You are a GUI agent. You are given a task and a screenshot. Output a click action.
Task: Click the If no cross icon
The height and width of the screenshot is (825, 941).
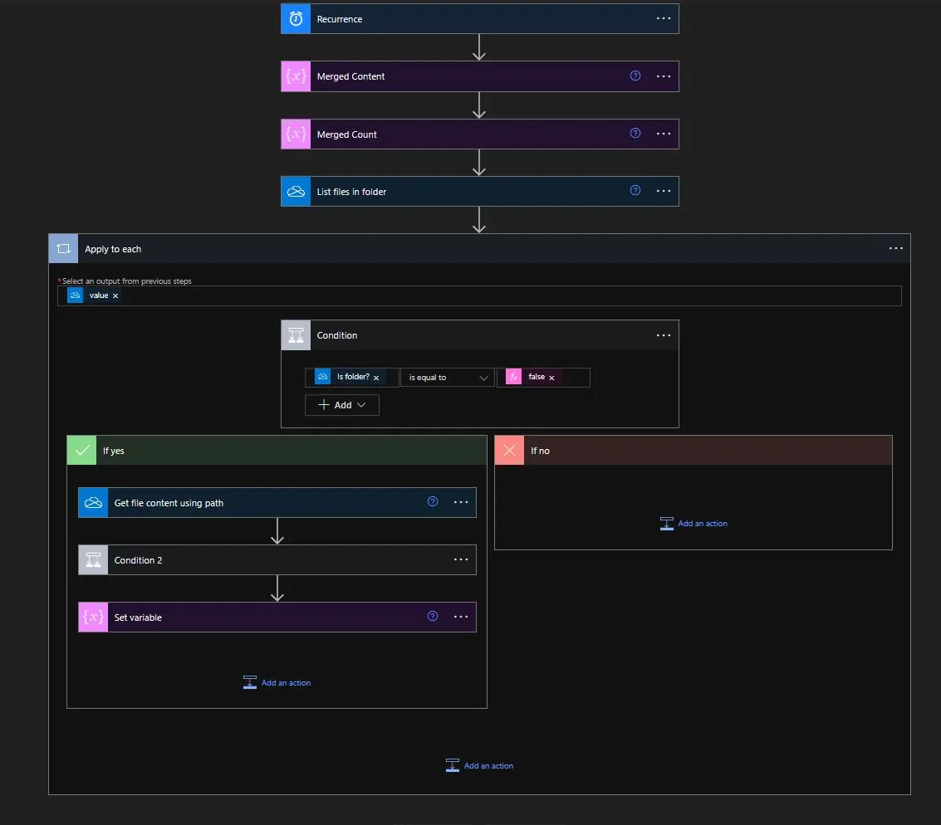509,450
